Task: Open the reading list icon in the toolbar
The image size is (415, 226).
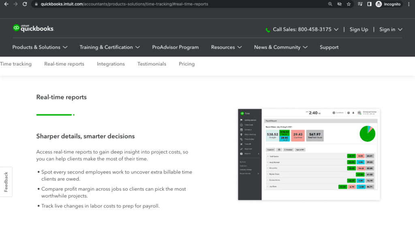Action: pyautogui.click(x=360, y=4)
